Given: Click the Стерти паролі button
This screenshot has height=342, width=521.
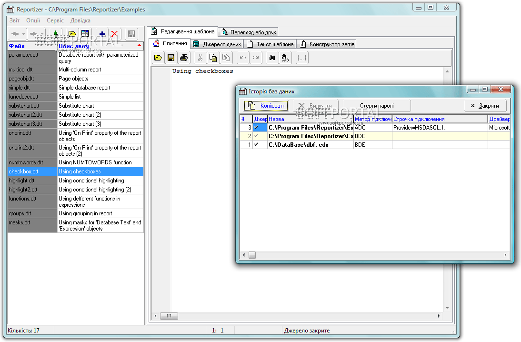Looking at the screenshot, I should click(377, 106).
